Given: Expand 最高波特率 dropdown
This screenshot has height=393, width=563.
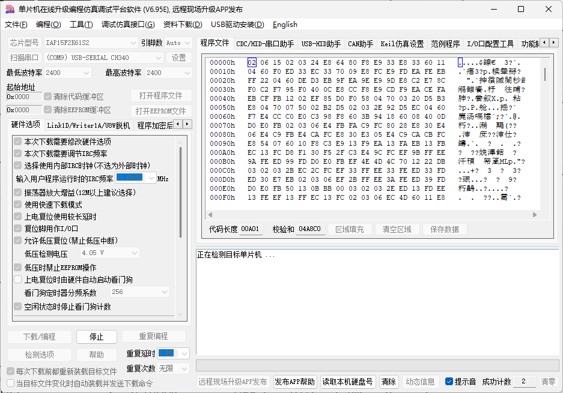Looking at the screenshot, I should (187, 73).
